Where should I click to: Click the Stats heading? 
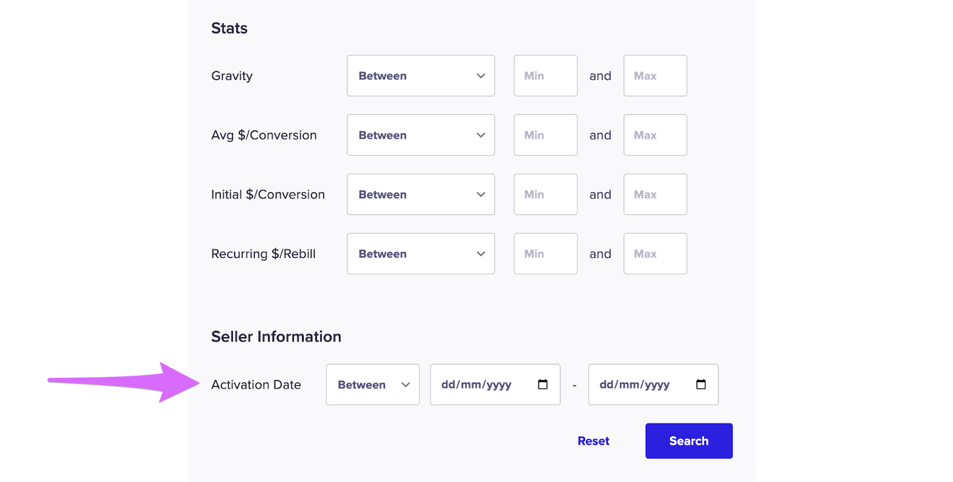(229, 28)
